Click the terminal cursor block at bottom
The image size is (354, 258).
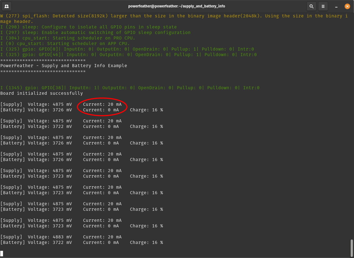(x=2, y=253)
